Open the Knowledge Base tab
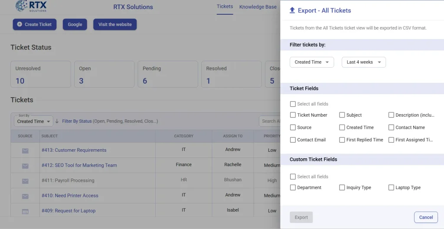Viewport: 444px width, 229px height. (258, 7)
